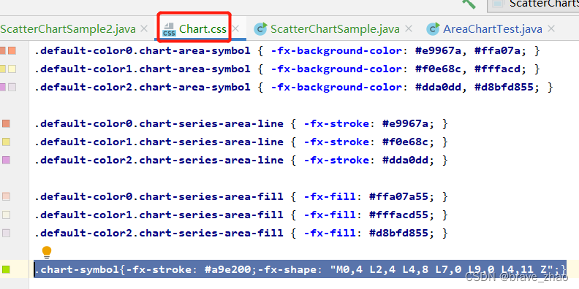Viewport: 579px width, 289px height.
Task: Open color swatch for color0 area-fill
Action: pyautogui.click(x=6, y=196)
